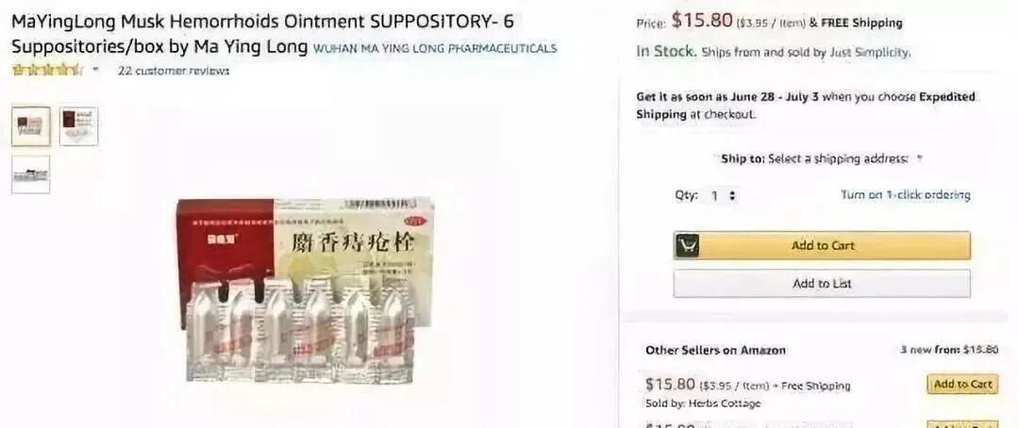1019x428 pixels.
Task: Click the cart icon on Add to Cart
Action: tap(687, 245)
